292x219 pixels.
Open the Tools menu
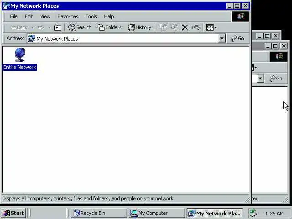pos(91,16)
